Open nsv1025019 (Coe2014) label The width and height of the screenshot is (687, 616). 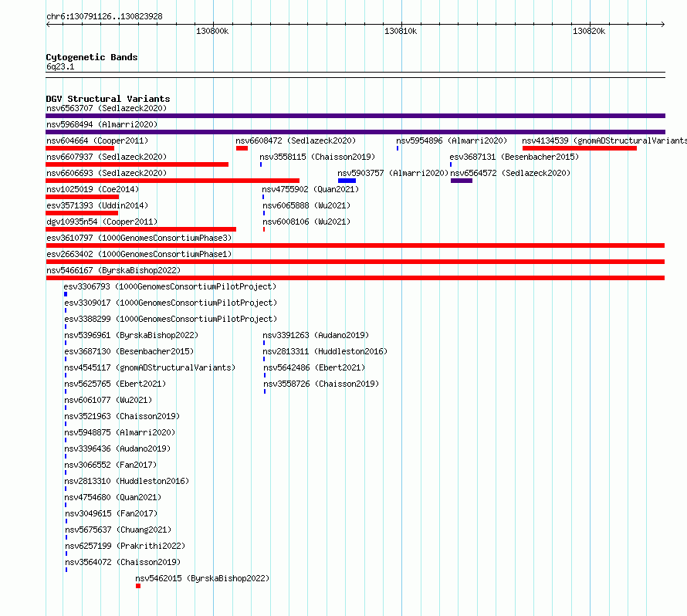[x=93, y=189]
